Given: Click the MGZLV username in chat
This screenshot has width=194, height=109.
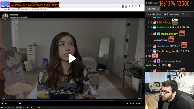Looking at the screenshot, I should (161, 71).
